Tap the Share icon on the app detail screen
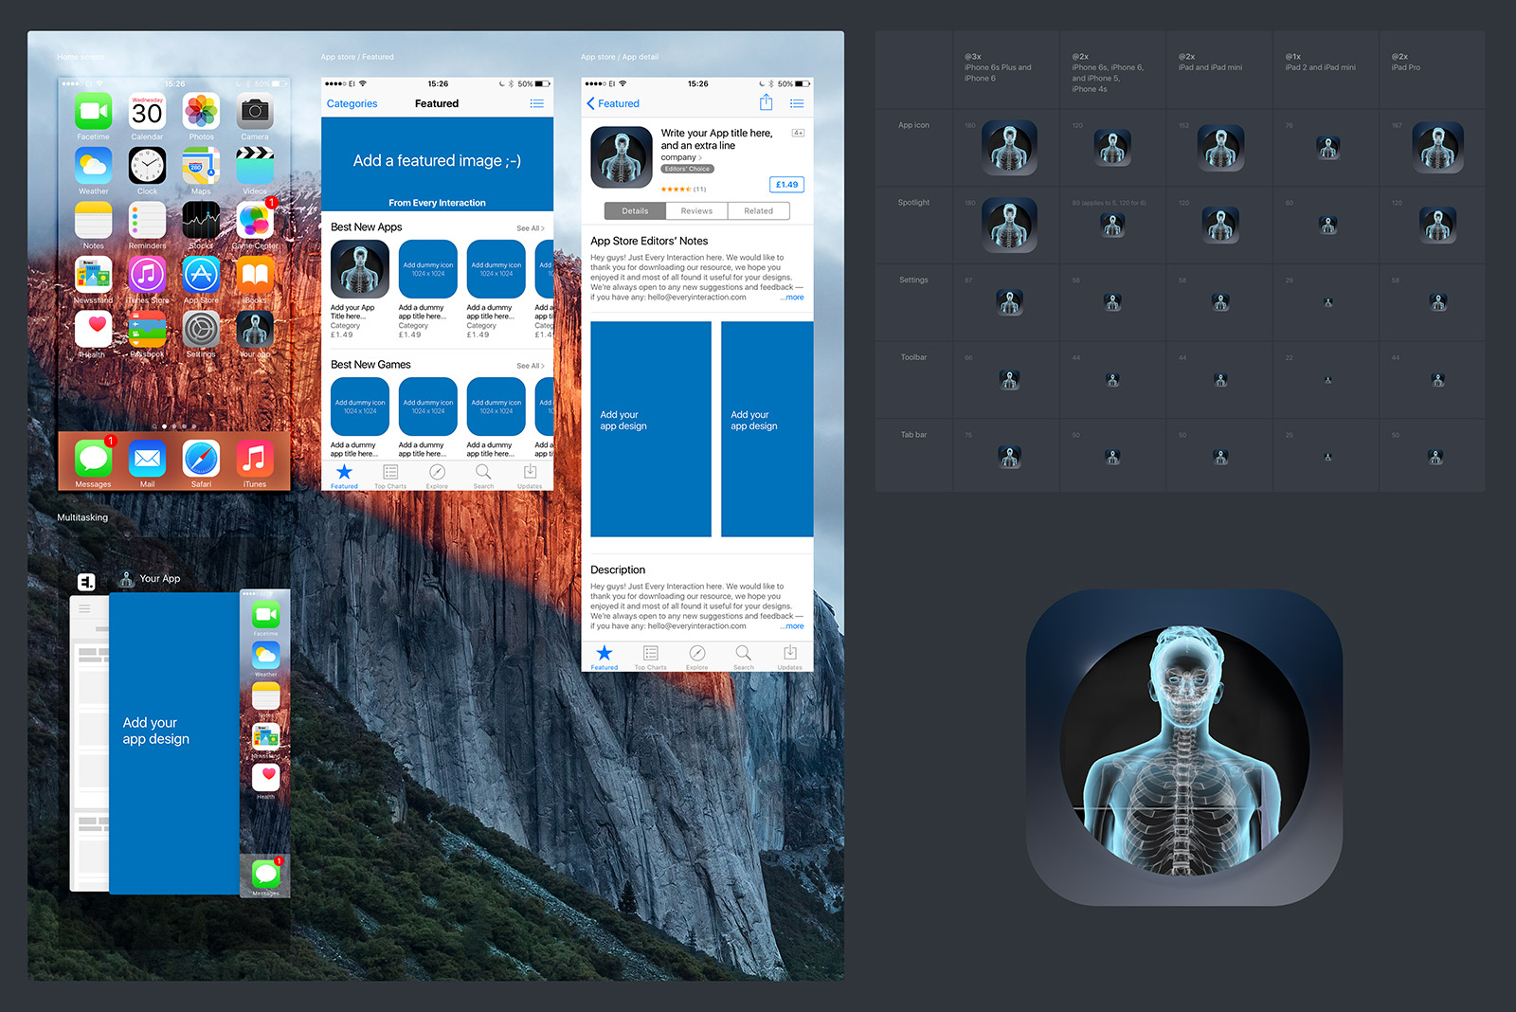 pos(766,102)
